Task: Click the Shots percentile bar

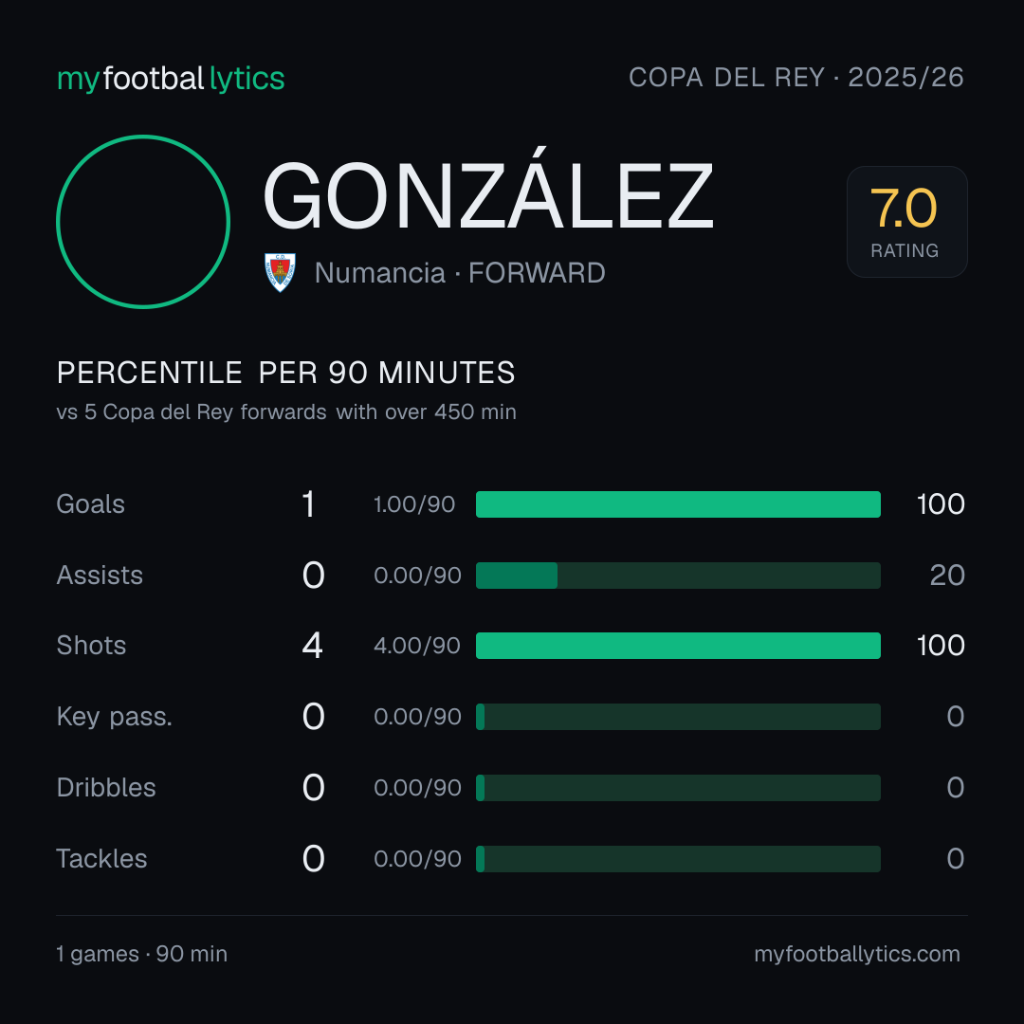Action: click(678, 646)
